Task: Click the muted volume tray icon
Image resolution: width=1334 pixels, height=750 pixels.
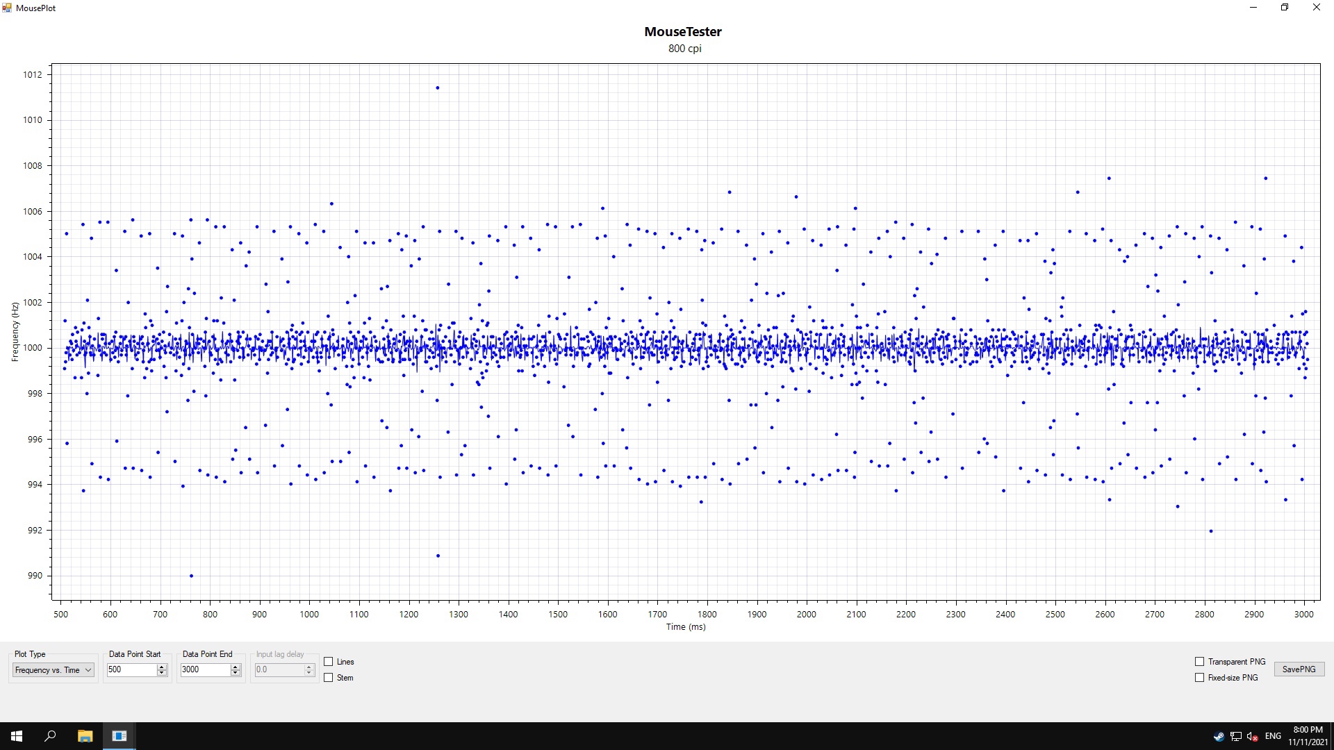Action: coord(1253,737)
